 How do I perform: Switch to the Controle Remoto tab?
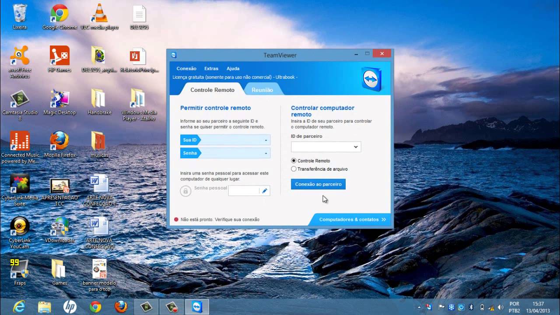point(212,90)
